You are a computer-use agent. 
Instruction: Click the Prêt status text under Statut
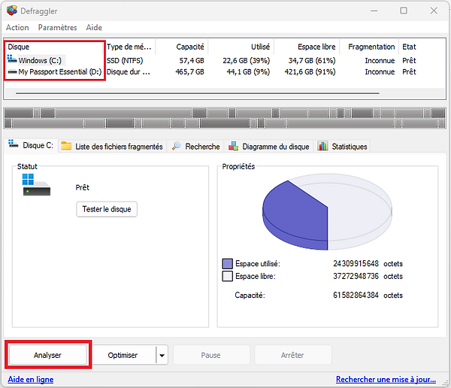pos(82,187)
